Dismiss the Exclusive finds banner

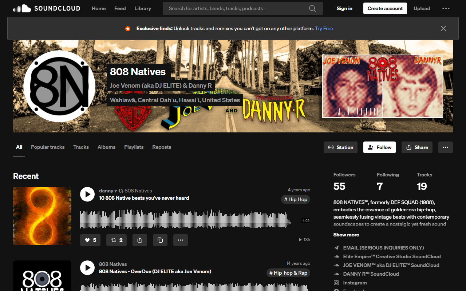tap(443, 28)
